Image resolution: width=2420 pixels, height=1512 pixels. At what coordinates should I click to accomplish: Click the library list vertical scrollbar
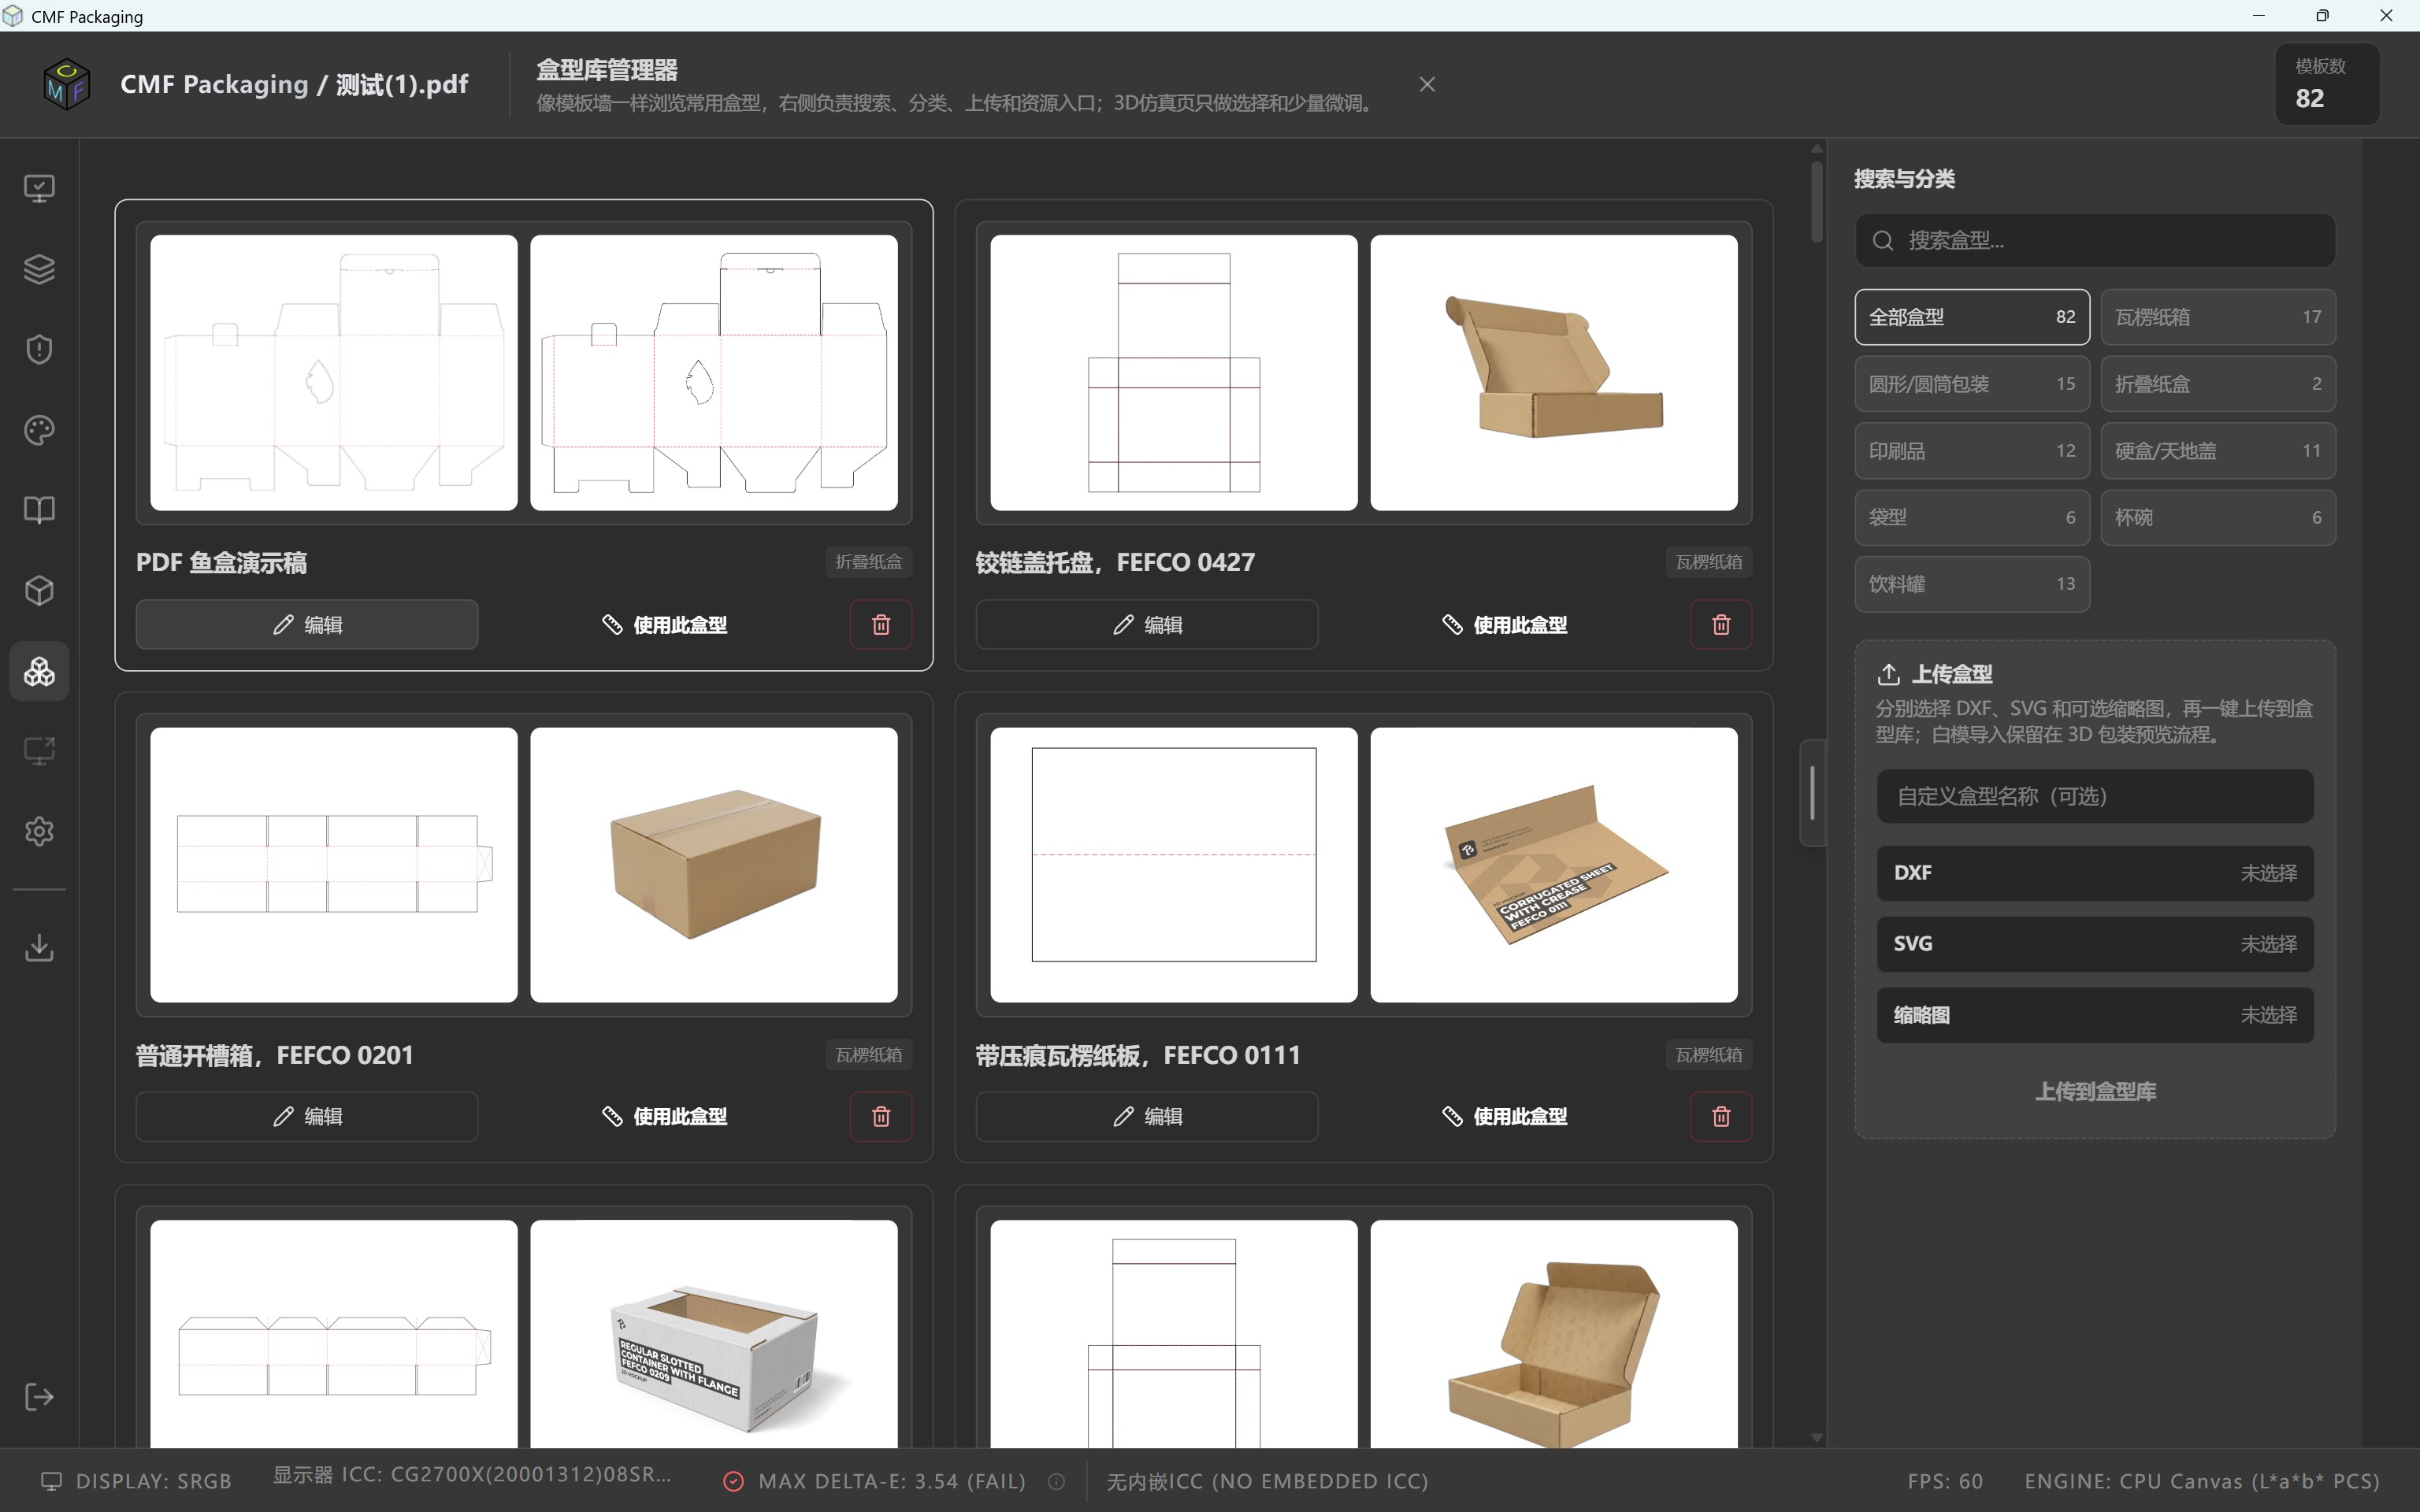pos(1817,202)
